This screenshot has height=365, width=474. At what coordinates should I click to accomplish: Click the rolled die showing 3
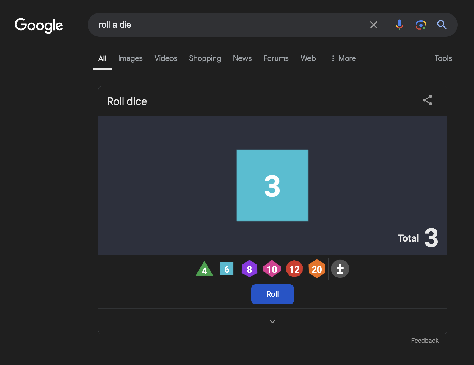point(272,185)
